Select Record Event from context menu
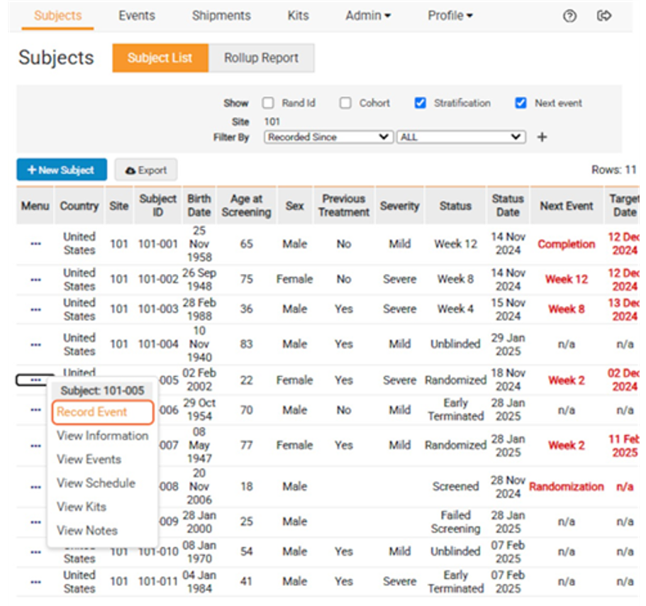The height and width of the screenshot is (606, 646). click(x=92, y=412)
